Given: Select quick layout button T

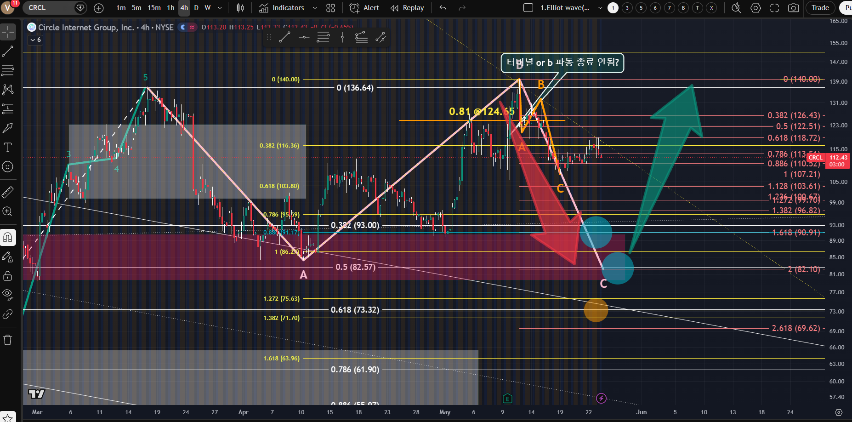Looking at the screenshot, I should tap(698, 8).
